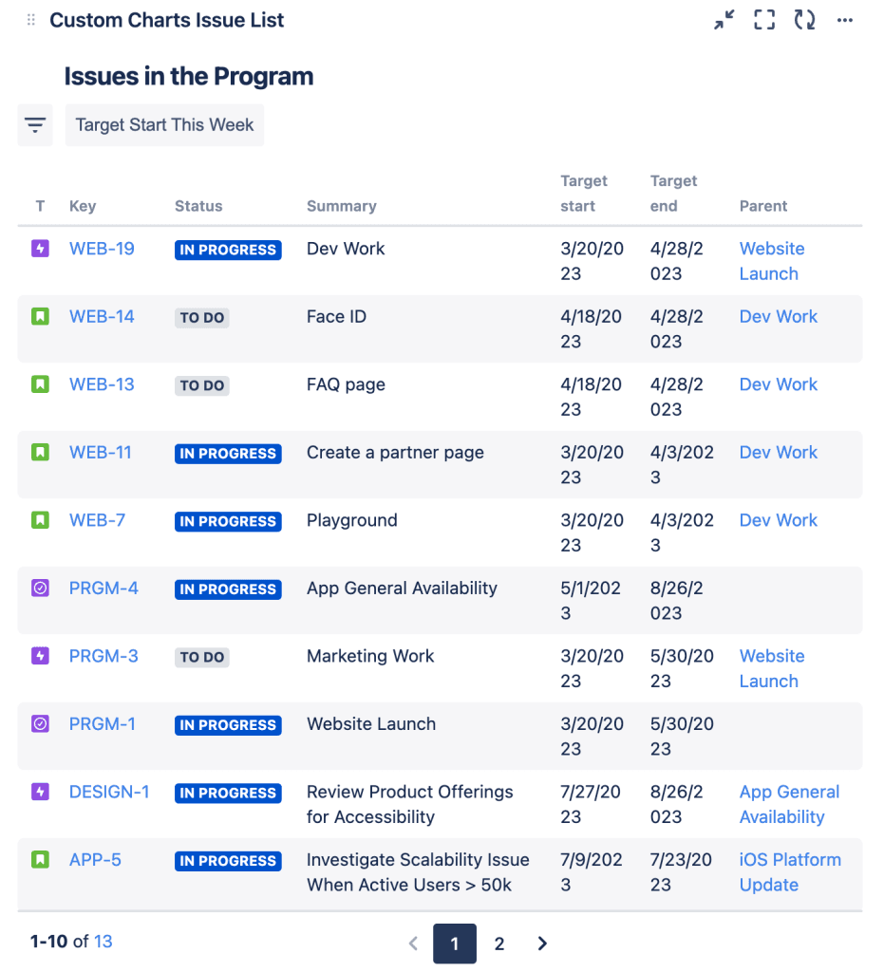Open issue WEB-11 link

tap(102, 453)
